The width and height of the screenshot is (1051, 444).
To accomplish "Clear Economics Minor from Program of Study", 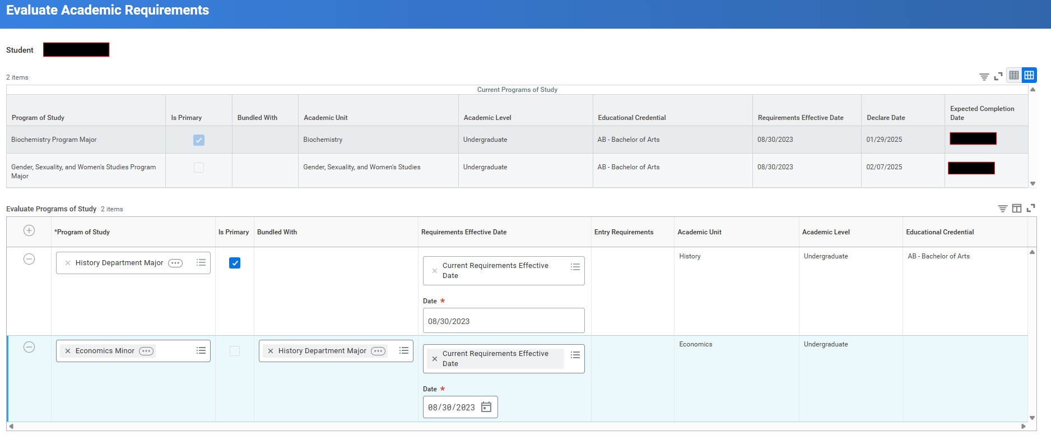I will point(68,351).
